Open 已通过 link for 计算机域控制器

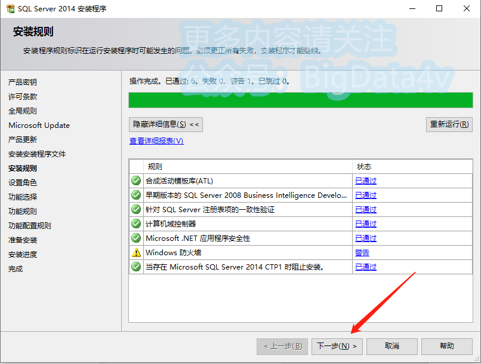(366, 224)
